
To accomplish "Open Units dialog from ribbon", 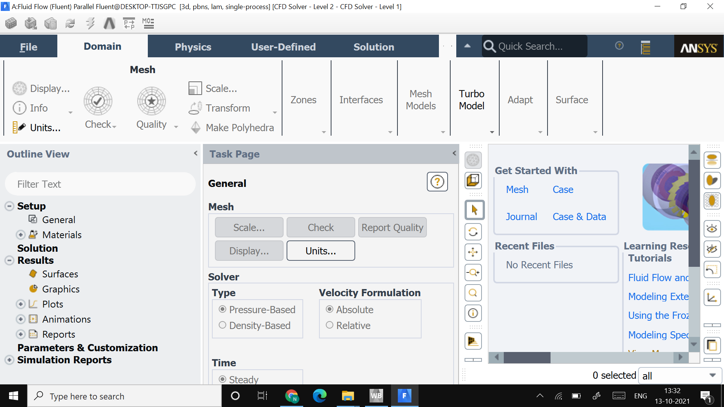I will point(37,128).
